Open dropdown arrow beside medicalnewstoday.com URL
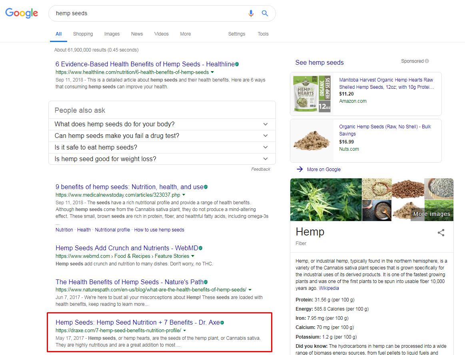This screenshot has height=355, width=465. (x=184, y=195)
